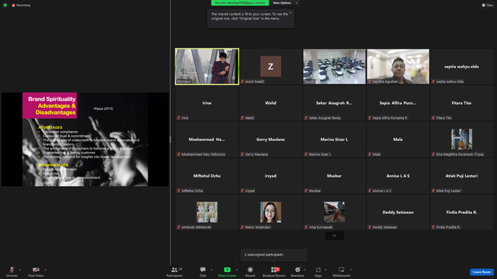Select the zoom baa02 participant tile
497x279 pixels.
[270, 67]
